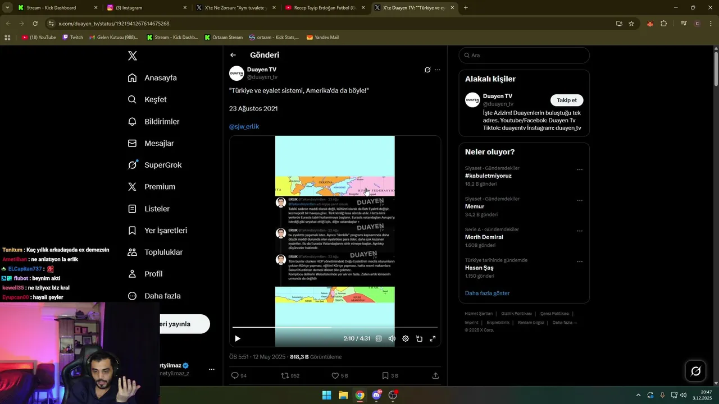The image size is (719, 404).
Task: Click the Grok icon on the post header
Action: click(427, 70)
